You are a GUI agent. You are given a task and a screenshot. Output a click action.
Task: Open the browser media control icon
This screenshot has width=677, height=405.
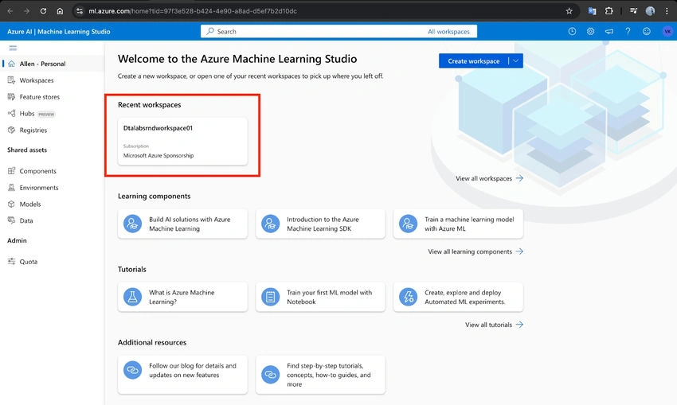tap(633, 11)
